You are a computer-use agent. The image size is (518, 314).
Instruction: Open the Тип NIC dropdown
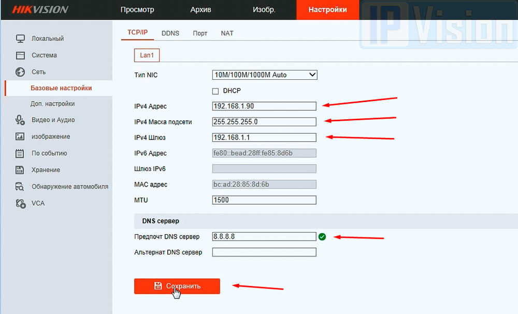(x=265, y=75)
